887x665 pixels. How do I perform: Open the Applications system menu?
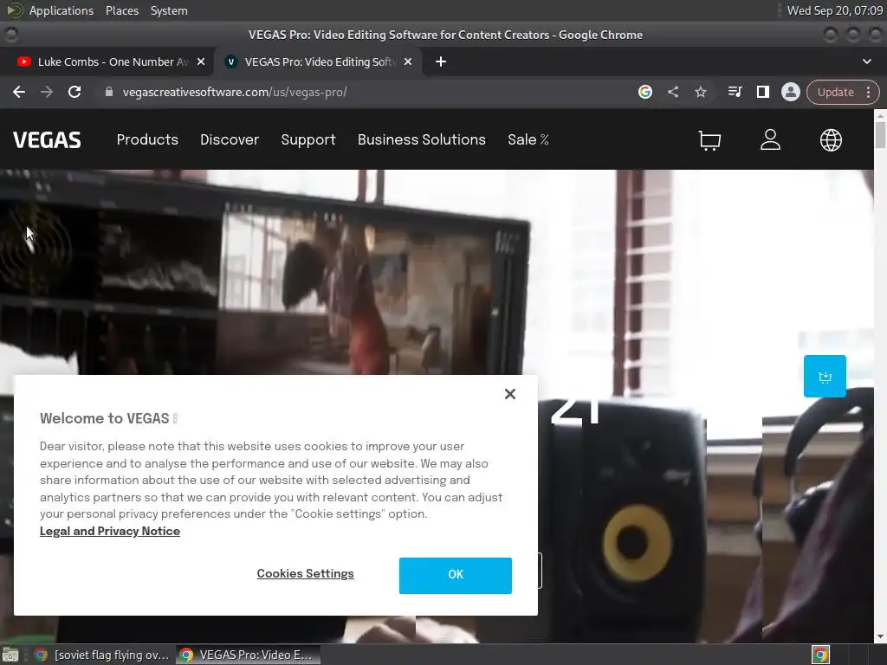click(62, 10)
